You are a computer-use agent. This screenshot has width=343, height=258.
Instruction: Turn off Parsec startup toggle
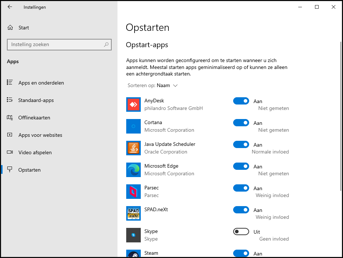tap(241, 188)
